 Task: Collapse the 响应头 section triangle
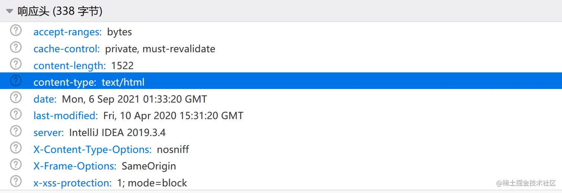9,11
